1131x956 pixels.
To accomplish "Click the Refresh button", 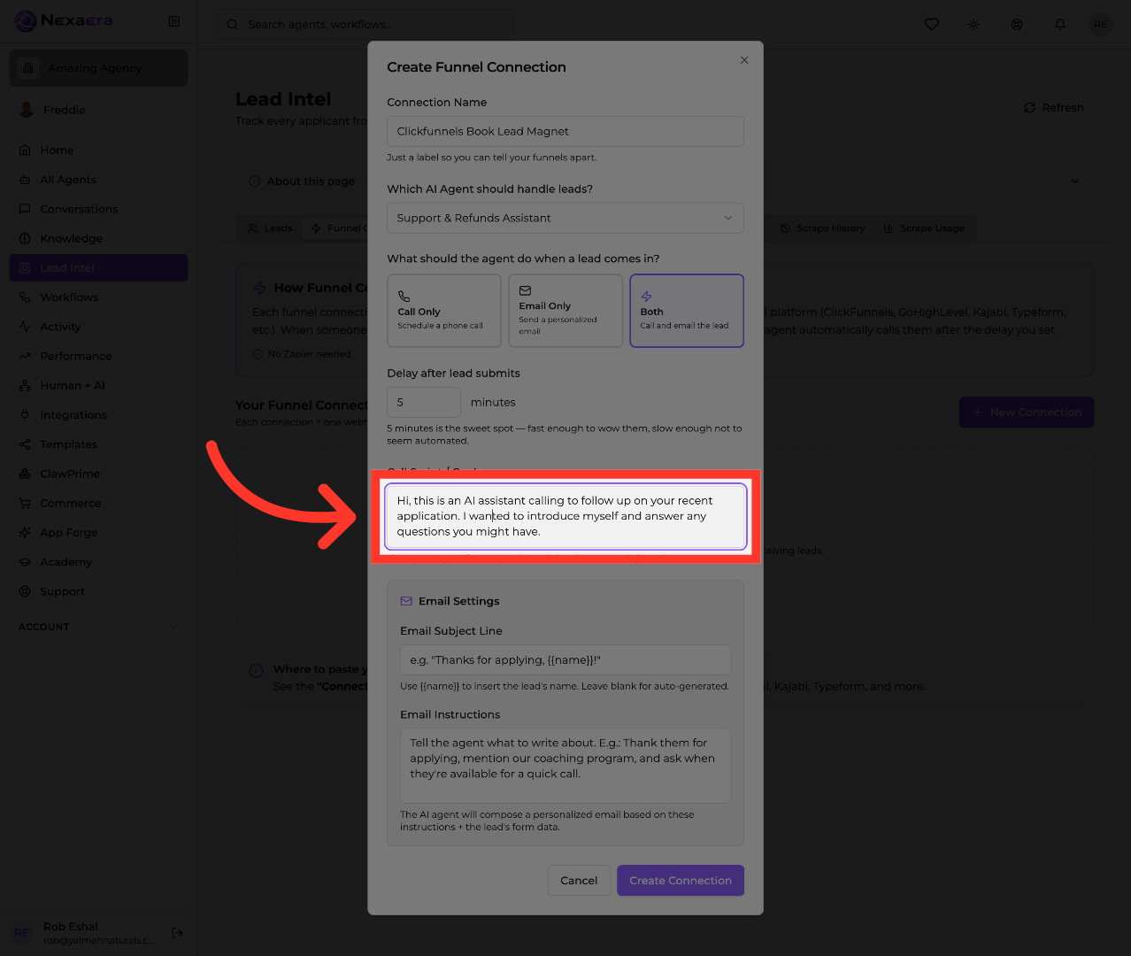I will [x=1053, y=108].
